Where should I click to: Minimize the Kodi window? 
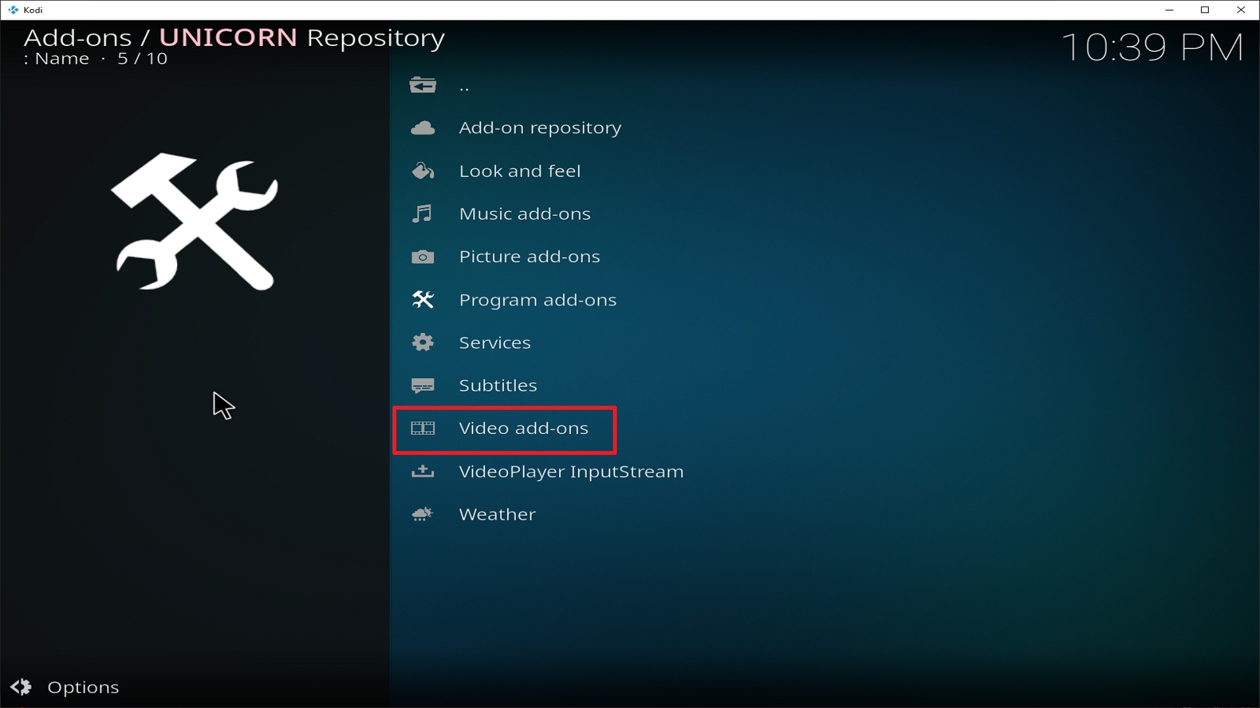click(x=1169, y=10)
